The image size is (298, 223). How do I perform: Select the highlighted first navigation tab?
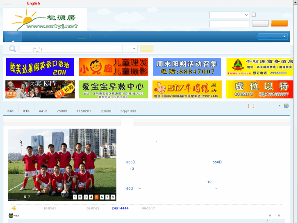coord(13,36)
